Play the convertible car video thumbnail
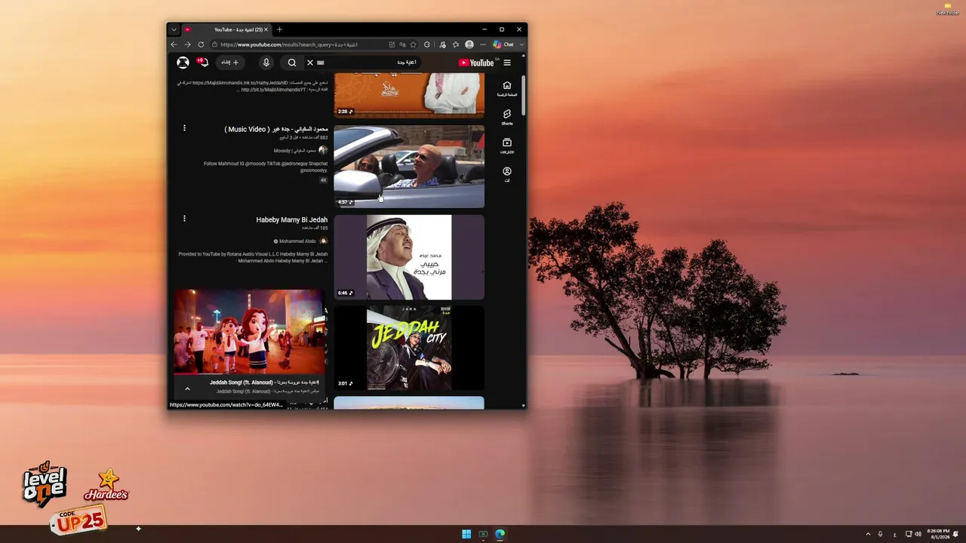 coord(409,166)
